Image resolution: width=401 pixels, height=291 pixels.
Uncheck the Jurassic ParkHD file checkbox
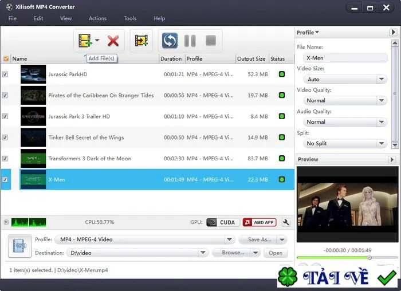coord(5,74)
